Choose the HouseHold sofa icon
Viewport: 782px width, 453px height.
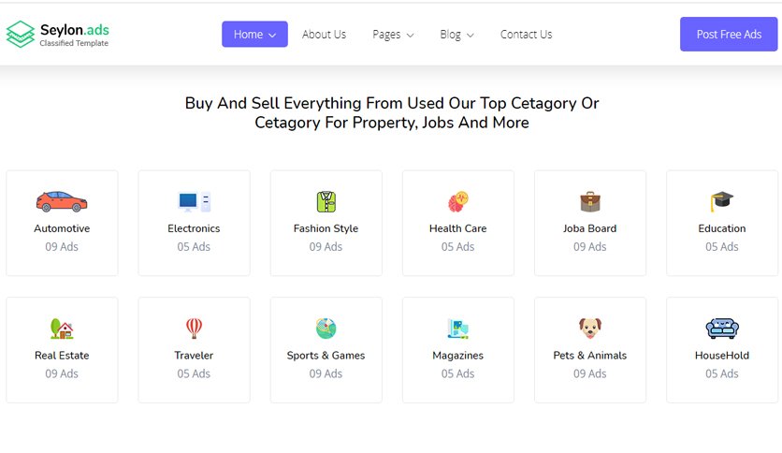click(x=721, y=329)
